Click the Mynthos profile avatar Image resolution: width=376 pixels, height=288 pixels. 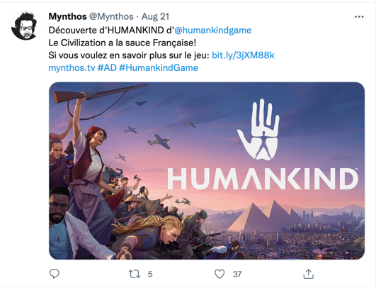click(x=25, y=26)
